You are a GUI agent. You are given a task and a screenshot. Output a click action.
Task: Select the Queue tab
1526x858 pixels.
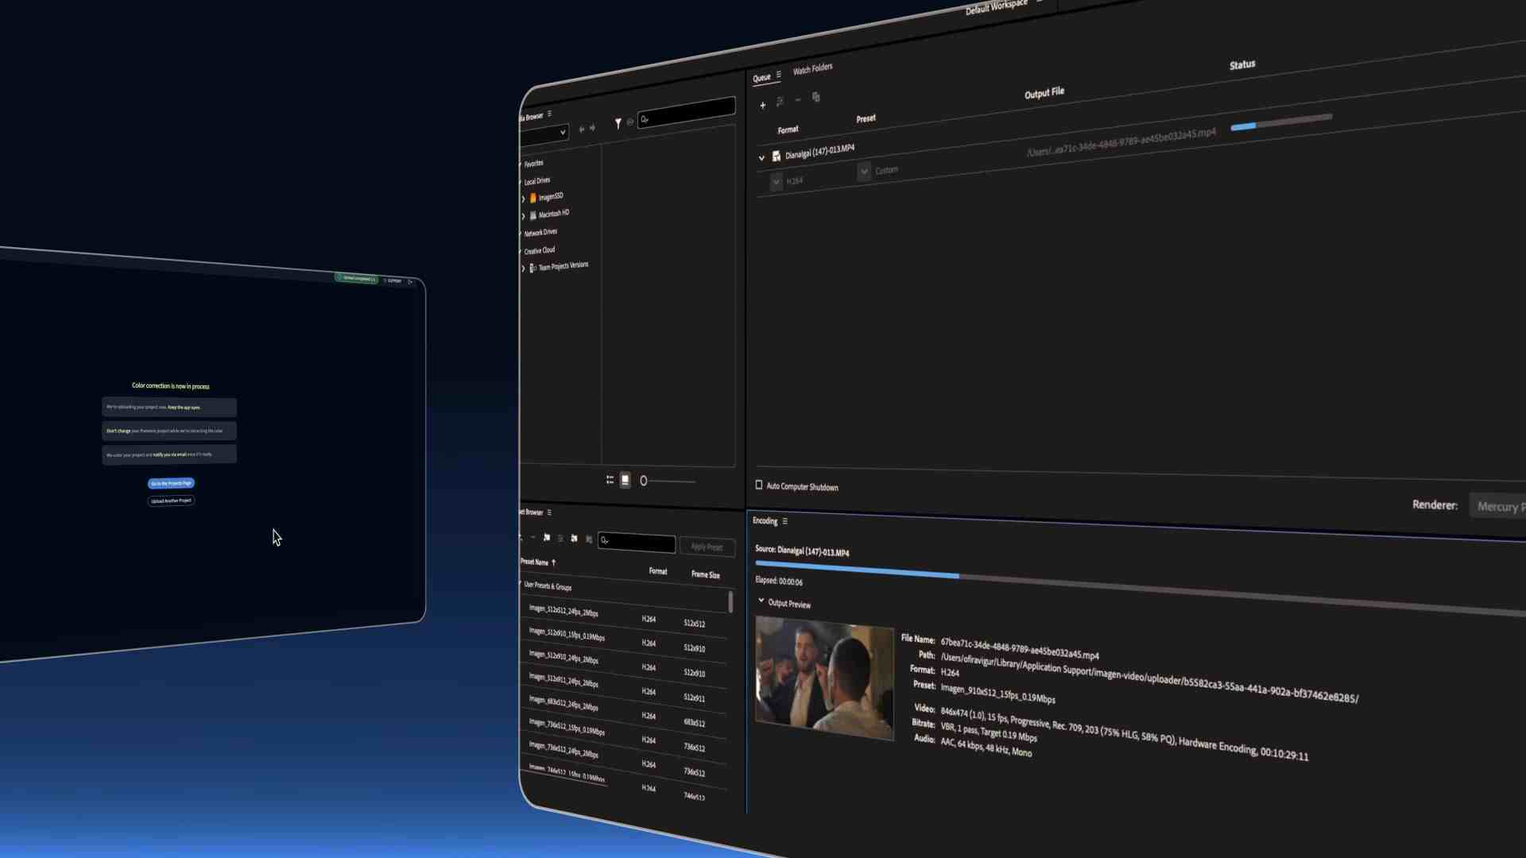(762, 76)
